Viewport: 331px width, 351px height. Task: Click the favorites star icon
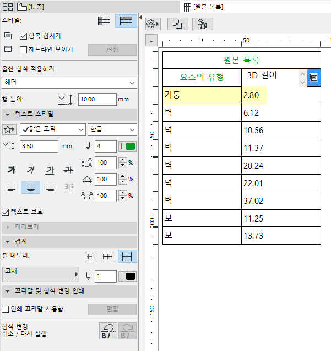coord(9,129)
